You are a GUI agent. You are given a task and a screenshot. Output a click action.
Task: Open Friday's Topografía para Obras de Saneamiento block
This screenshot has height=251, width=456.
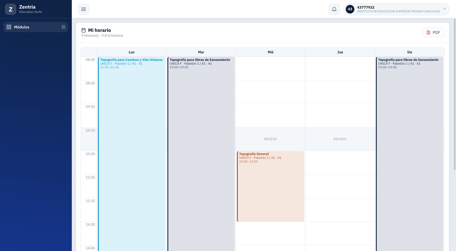[x=409, y=154]
